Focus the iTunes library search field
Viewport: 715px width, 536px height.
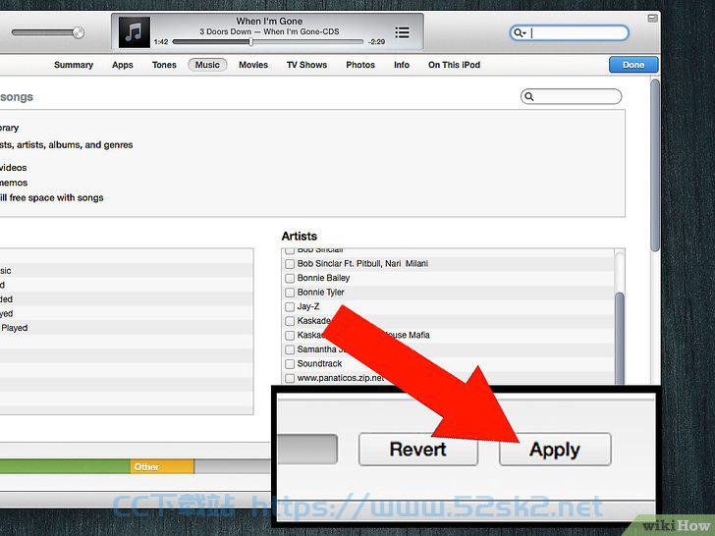click(569, 32)
